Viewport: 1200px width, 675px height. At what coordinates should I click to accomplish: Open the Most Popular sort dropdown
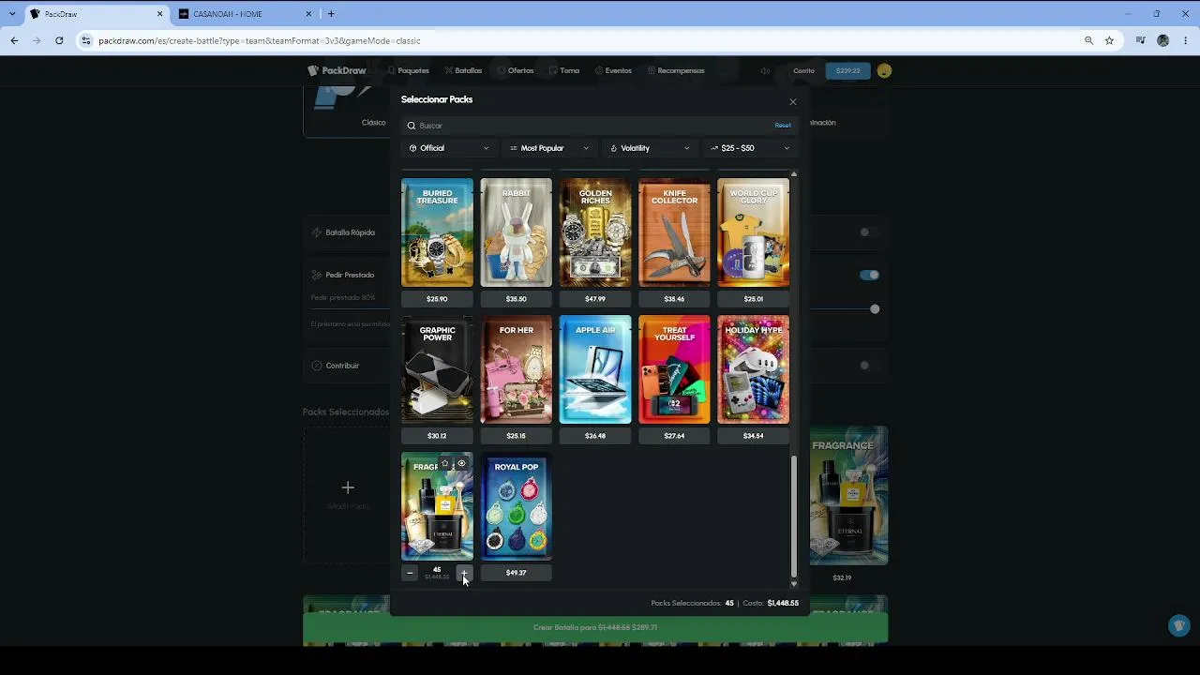tap(549, 148)
